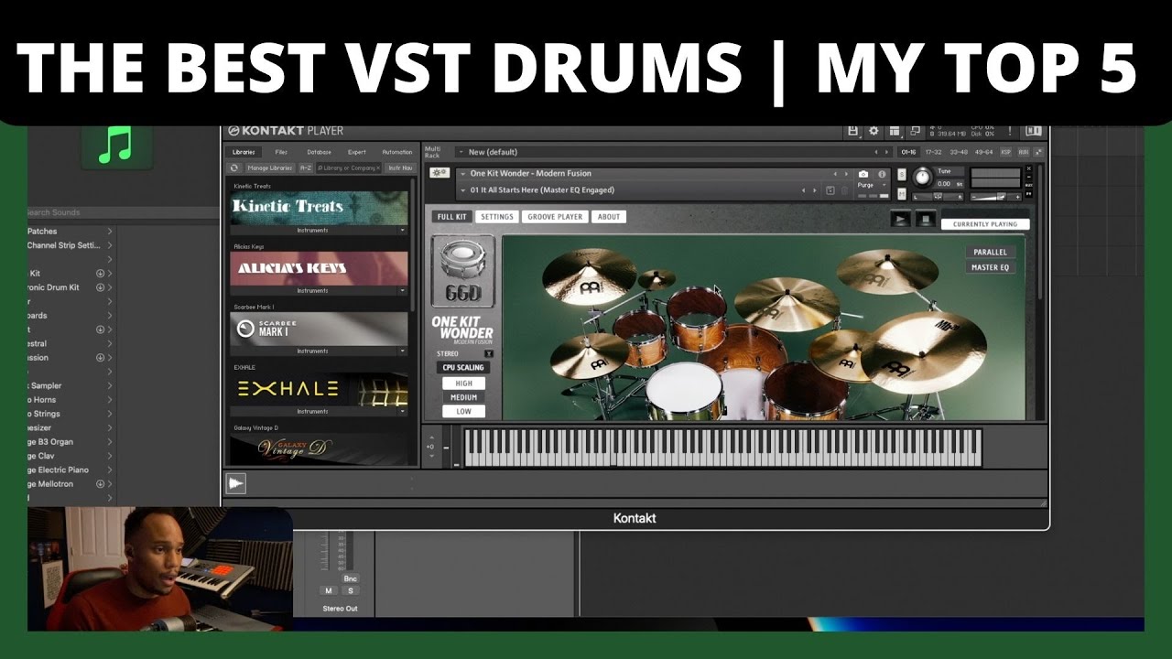Click the A-Z sort button
1172x659 pixels.
point(306,168)
